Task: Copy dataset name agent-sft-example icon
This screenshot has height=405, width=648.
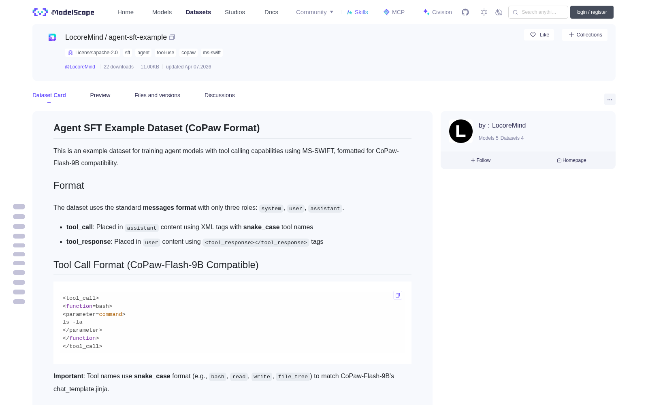Action: [172, 37]
